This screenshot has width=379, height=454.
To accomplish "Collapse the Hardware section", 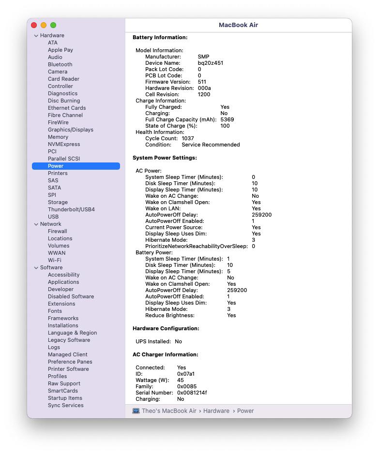I will [36, 36].
